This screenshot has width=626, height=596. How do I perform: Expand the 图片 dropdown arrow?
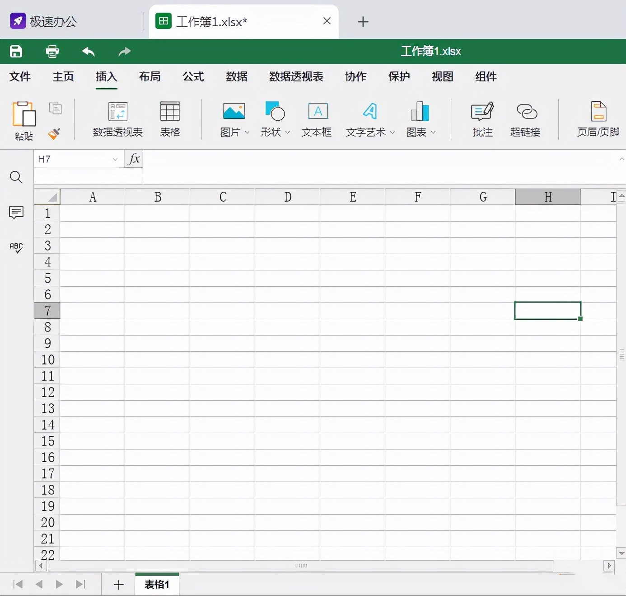pos(247,132)
